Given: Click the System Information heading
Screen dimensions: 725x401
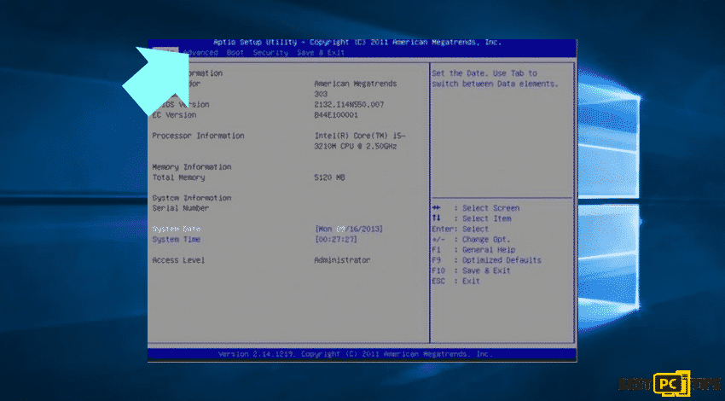Looking at the screenshot, I should tap(192, 198).
